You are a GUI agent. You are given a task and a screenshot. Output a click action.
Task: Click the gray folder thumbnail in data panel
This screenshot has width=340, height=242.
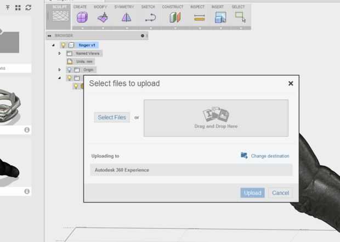pyautogui.click(x=9, y=41)
